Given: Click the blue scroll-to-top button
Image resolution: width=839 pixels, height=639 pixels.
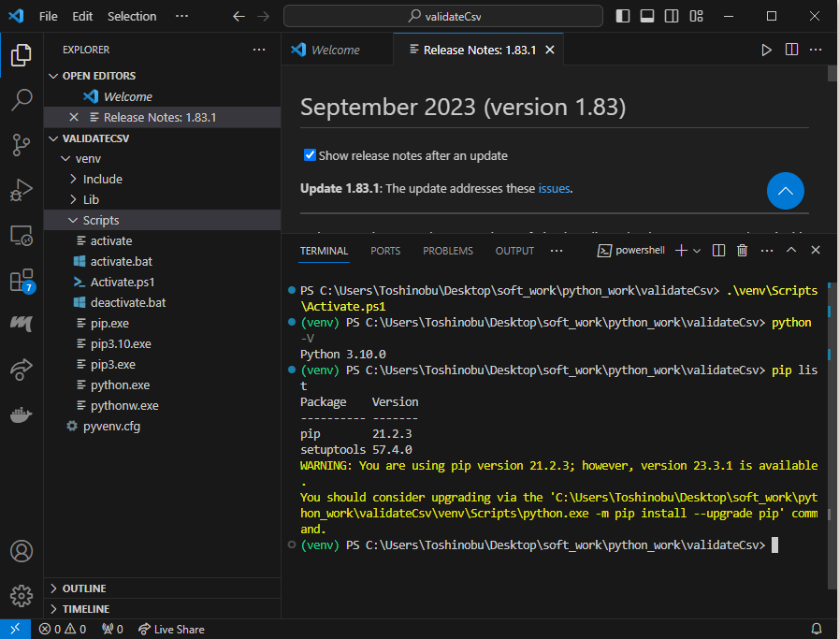Looking at the screenshot, I should (785, 191).
